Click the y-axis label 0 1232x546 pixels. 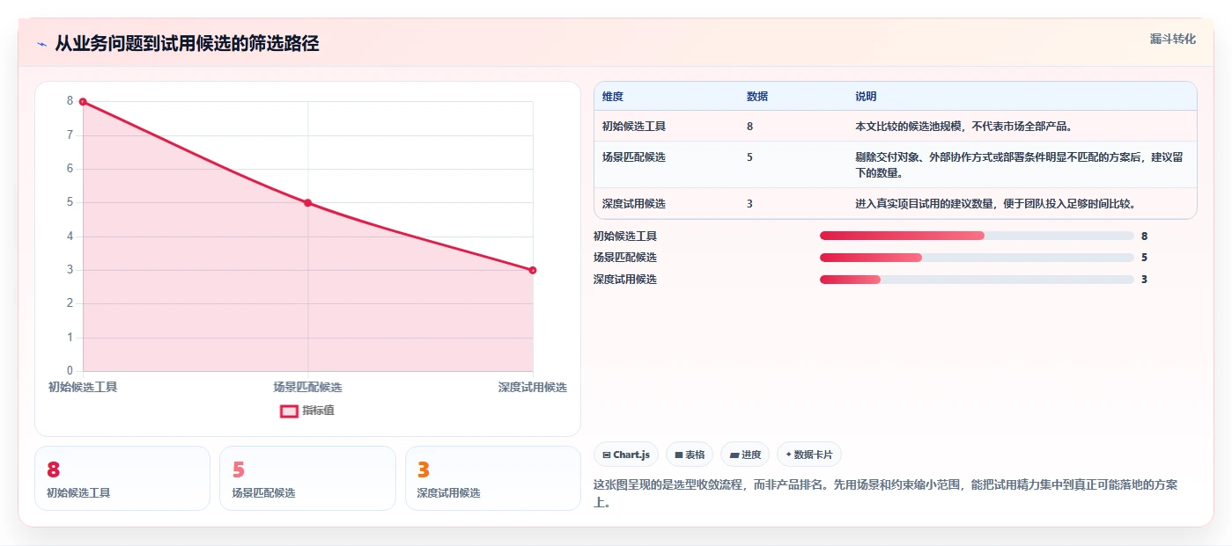coord(70,371)
